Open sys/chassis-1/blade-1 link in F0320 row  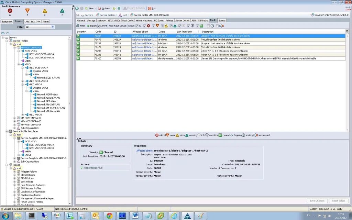(x=142, y=58)
